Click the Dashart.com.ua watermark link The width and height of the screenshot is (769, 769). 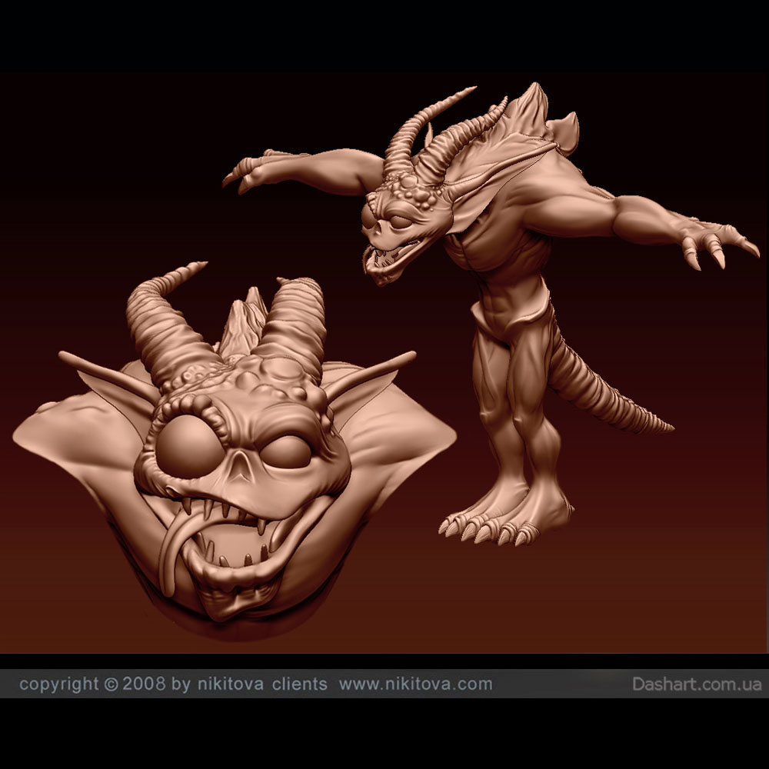click(697, 684)
